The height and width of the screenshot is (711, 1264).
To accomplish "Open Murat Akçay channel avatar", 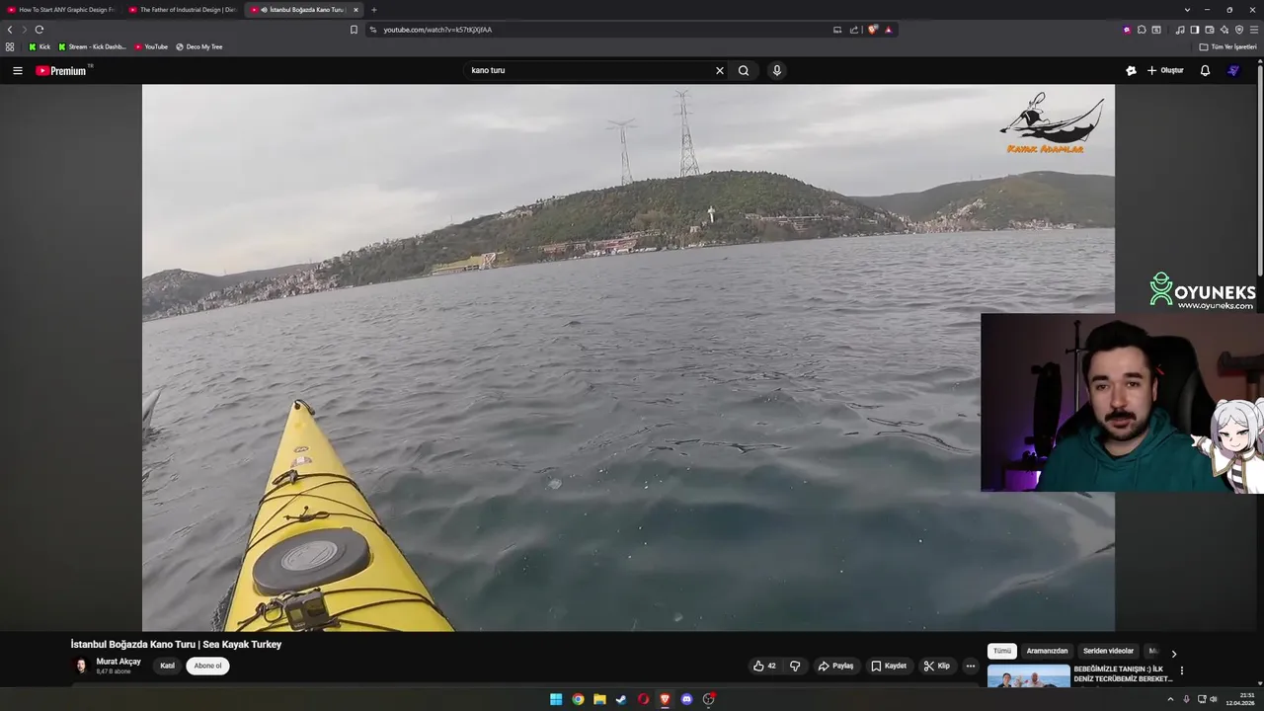I will (x=81, y=666).
